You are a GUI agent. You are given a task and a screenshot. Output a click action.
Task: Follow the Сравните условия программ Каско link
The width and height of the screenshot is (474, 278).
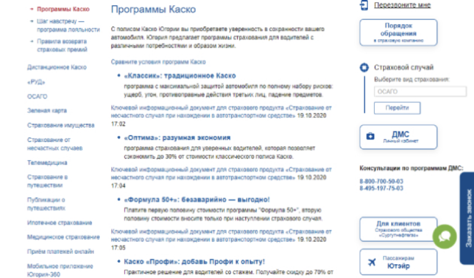[158, 62]
